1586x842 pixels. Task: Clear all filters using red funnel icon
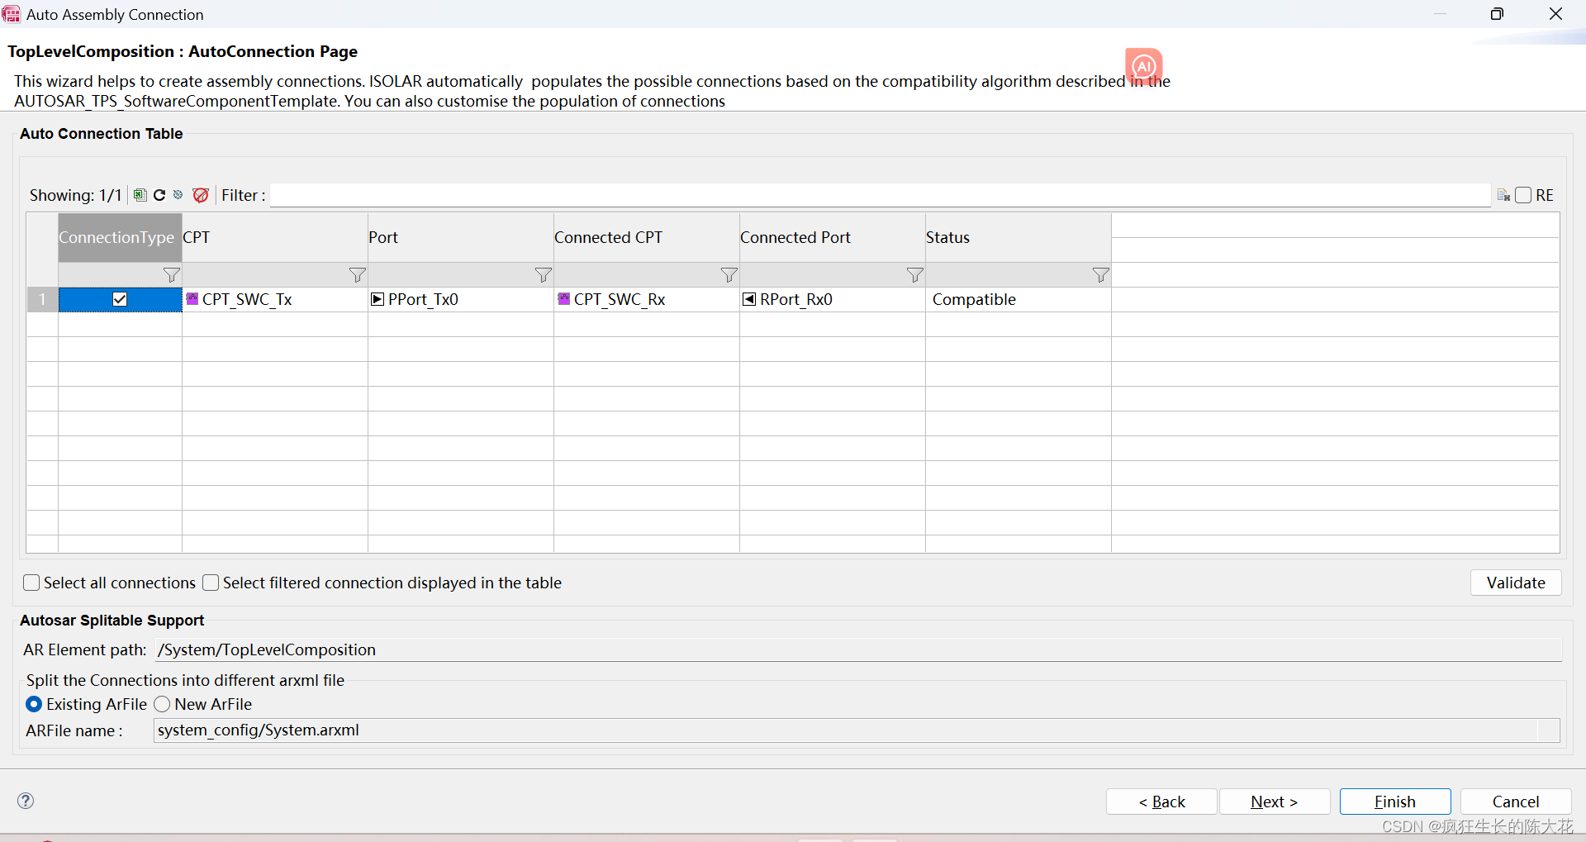[201, 195]
